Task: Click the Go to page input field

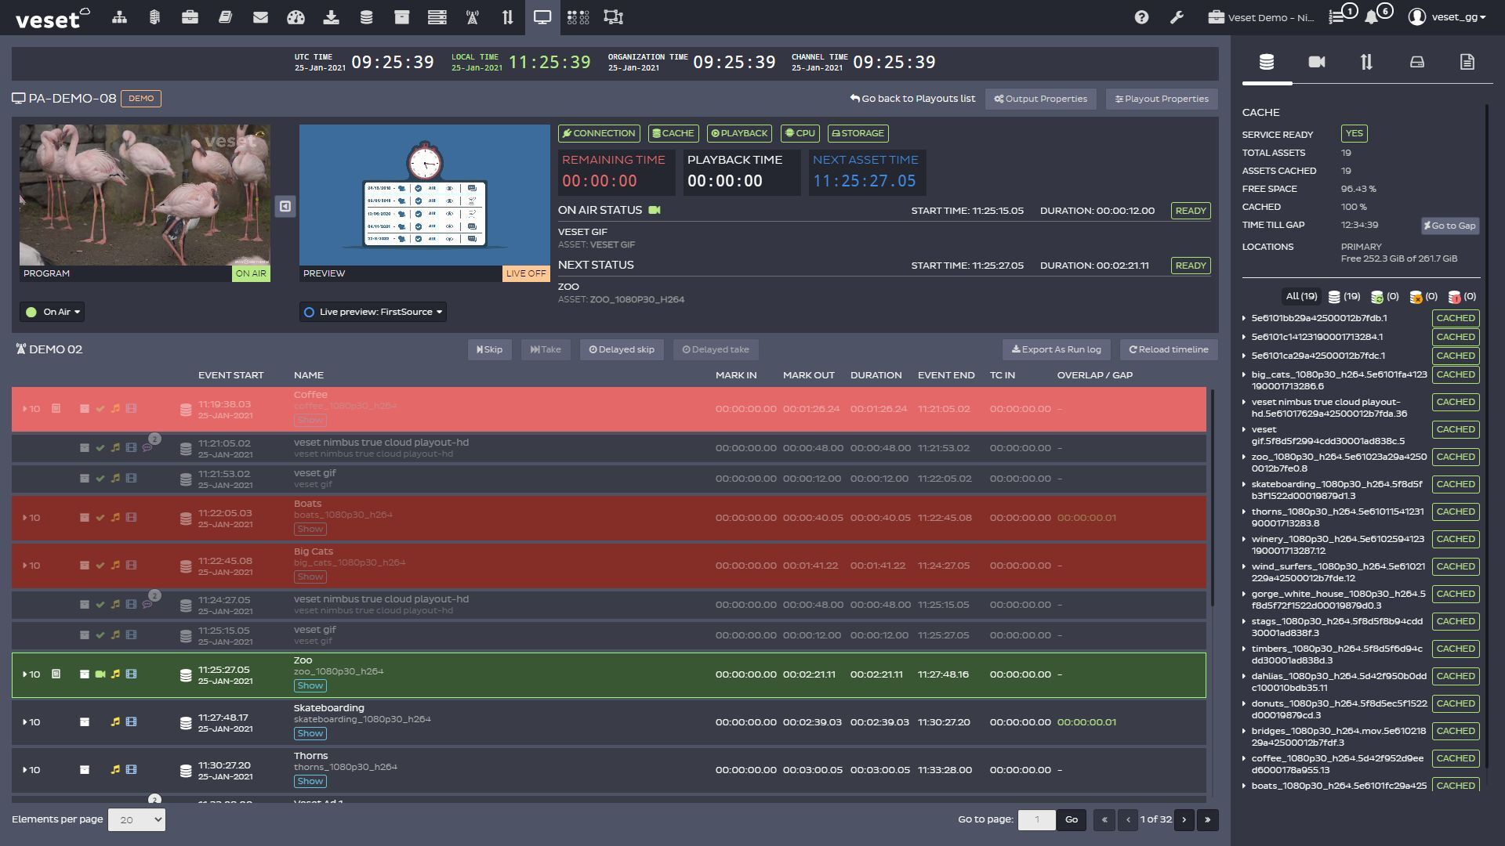Action: click(1036, 819)
